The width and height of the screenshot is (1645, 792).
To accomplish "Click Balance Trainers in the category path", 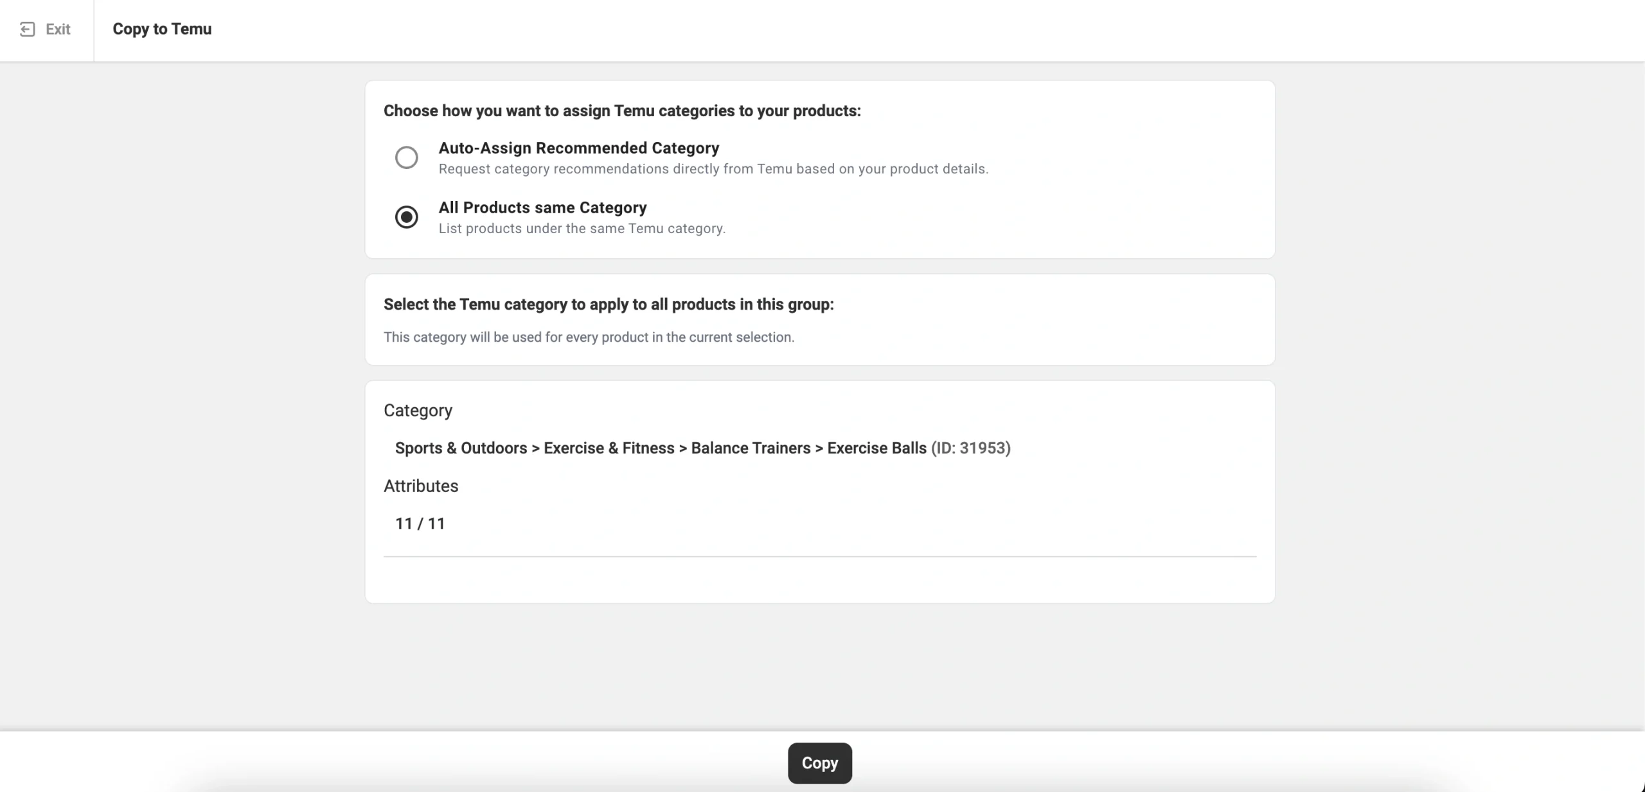I will (751, 448).
